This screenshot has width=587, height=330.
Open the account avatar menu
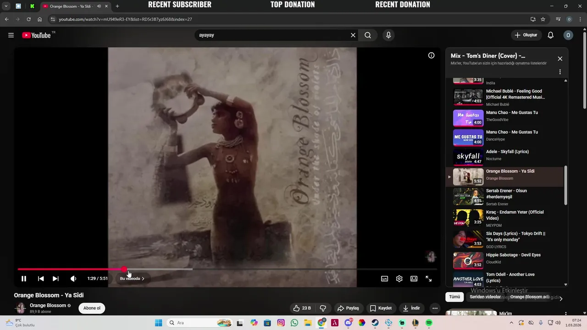point(568,35)
